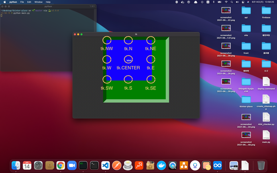Click the white label widget in the tk window

pos(129,61)
